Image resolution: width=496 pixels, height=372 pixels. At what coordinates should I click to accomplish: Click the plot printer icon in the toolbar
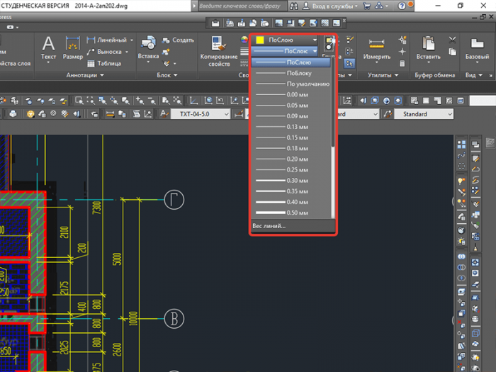click(13, 114)
